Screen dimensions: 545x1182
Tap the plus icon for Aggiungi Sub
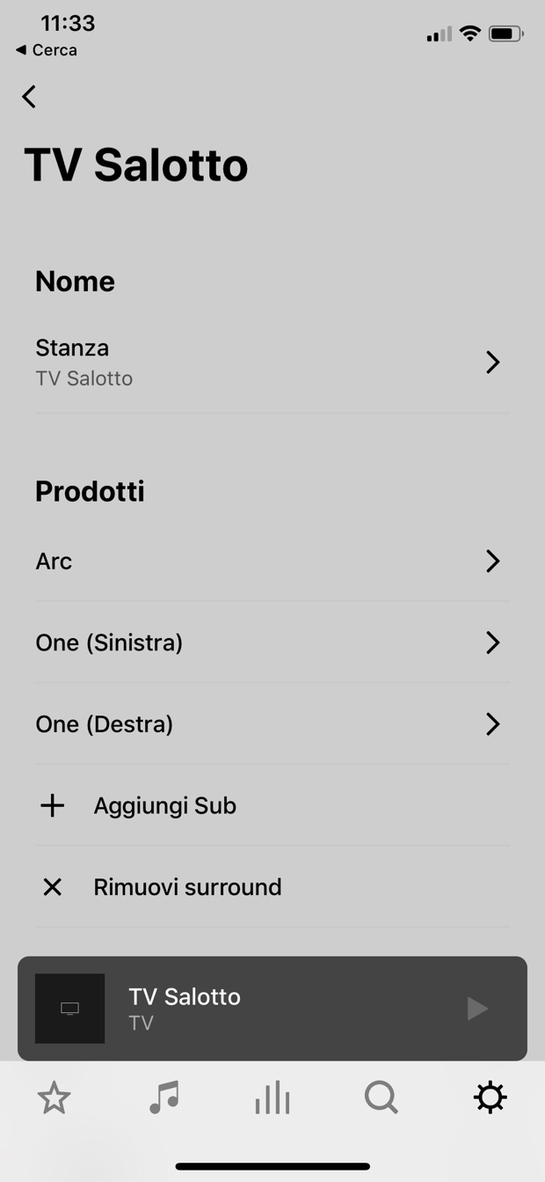pos(53,805)
